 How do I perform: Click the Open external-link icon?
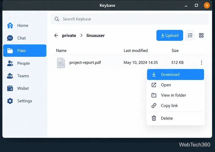point(154,85)
